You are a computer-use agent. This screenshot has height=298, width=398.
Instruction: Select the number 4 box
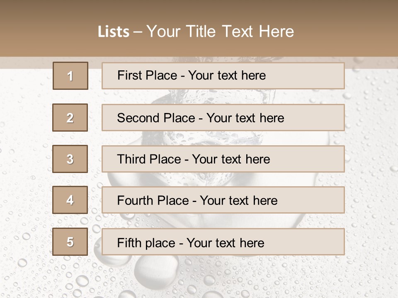[70, 200]
